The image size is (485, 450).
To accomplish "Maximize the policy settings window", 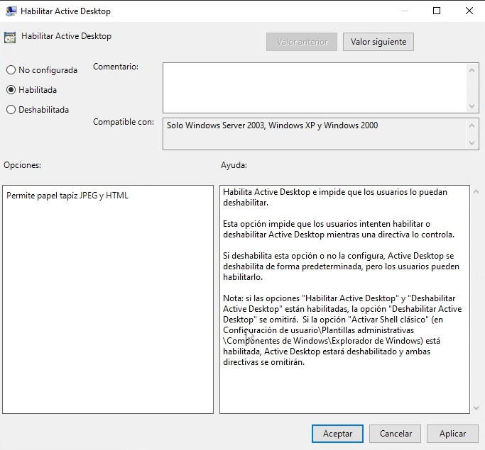I will [x=437, y=11].
